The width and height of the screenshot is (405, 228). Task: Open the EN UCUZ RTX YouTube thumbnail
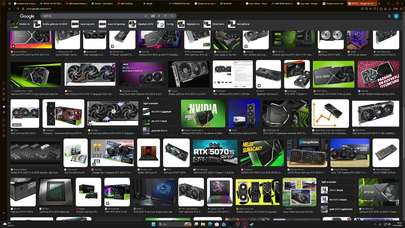click(112, 153)
